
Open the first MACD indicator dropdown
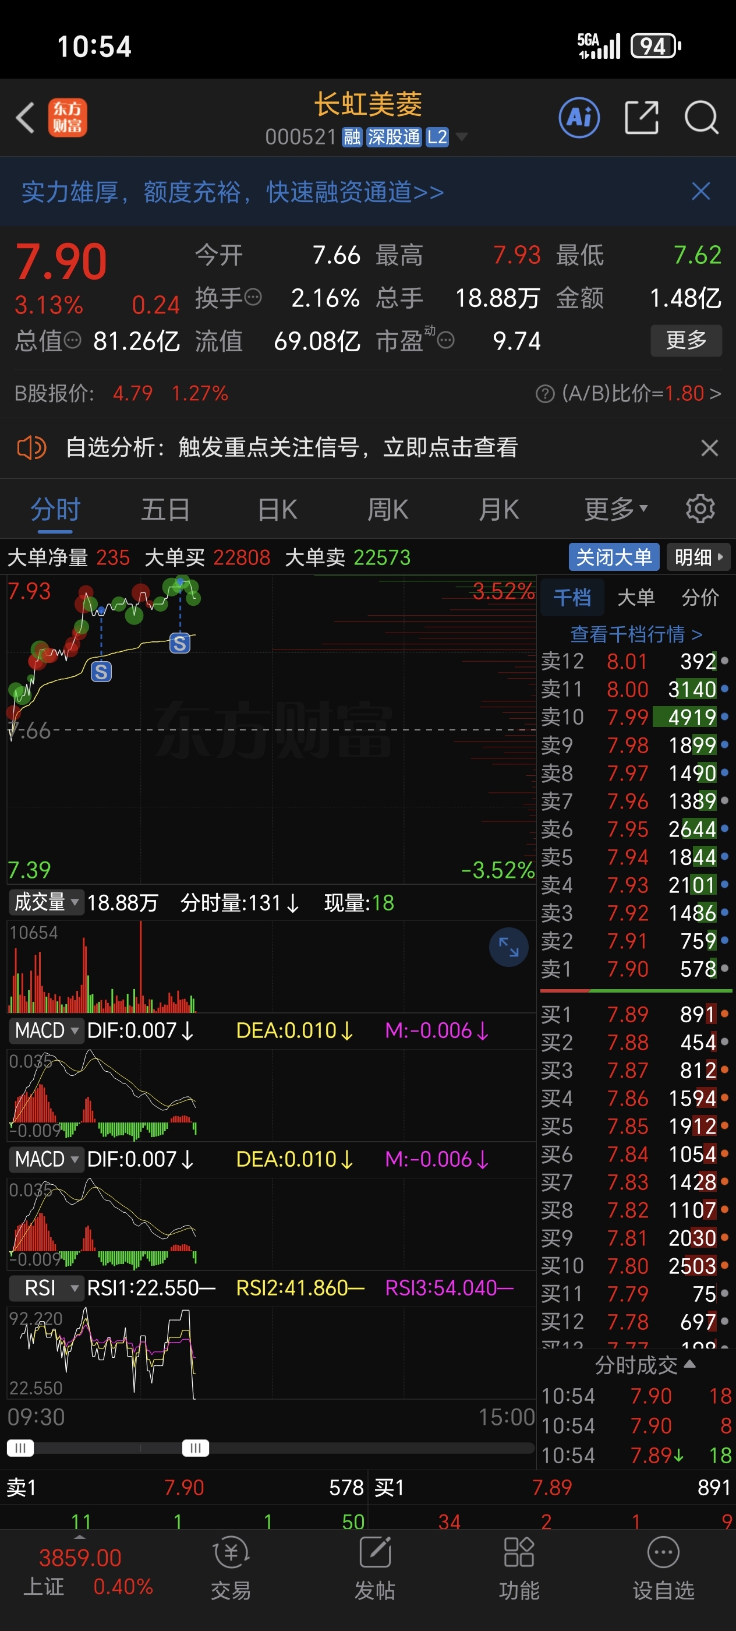45,1030
